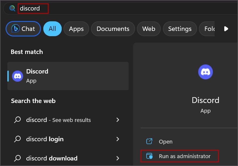The image size is (238, 166).
Task: Choose Run as administrator for Discord
Action: point(180,156)
